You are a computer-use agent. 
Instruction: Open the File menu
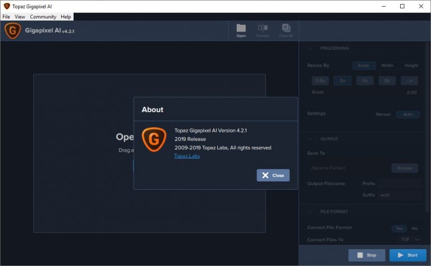(x=6, y=17)
